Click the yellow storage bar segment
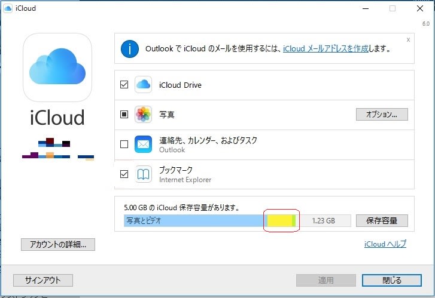The width and height of the screenshot is (435, 298). point(279,221)
